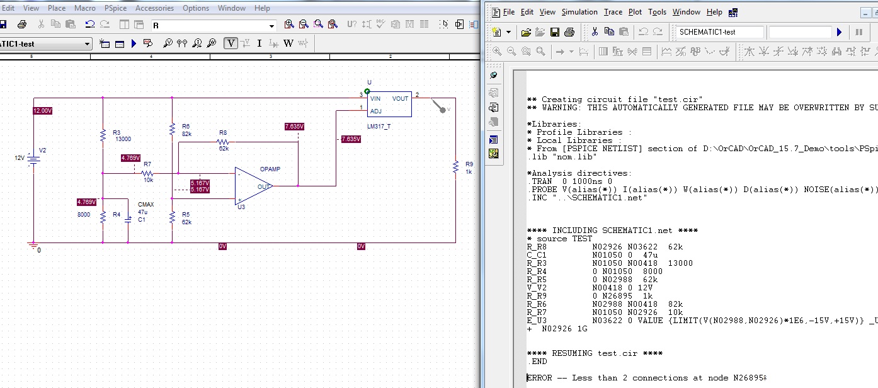
Task: Click Zoom In icon in PSpice toolbar
Action: (x=498, y=52)
